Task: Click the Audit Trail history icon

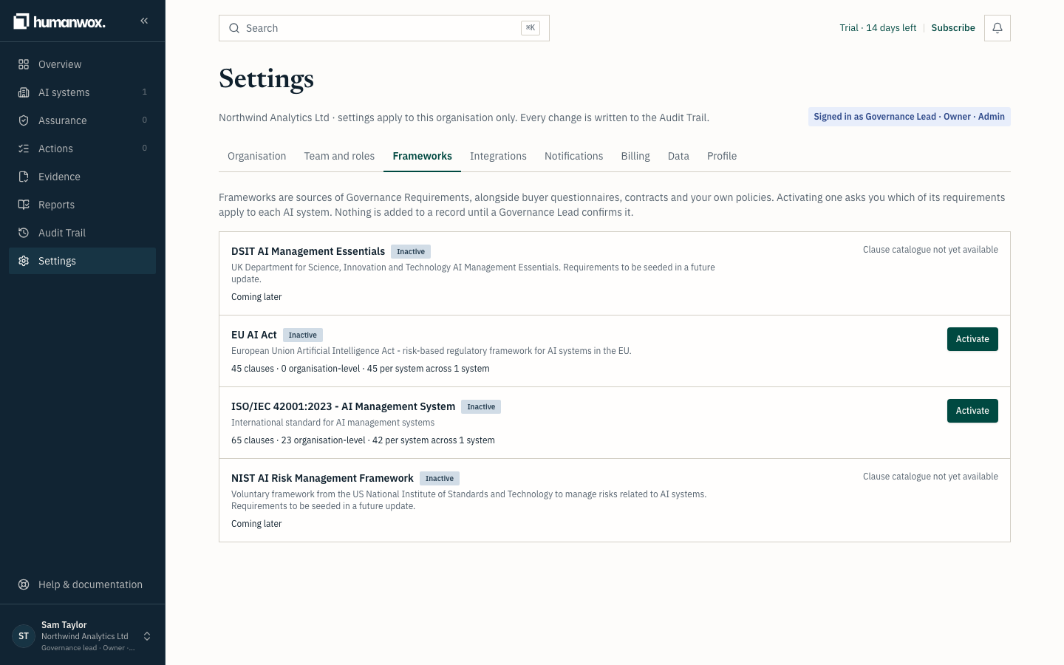Action: click(x=24, y=233)
